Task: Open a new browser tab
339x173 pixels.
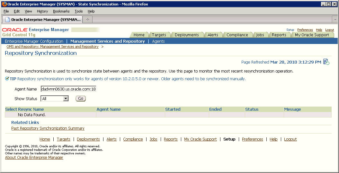Action: point(87,20)
